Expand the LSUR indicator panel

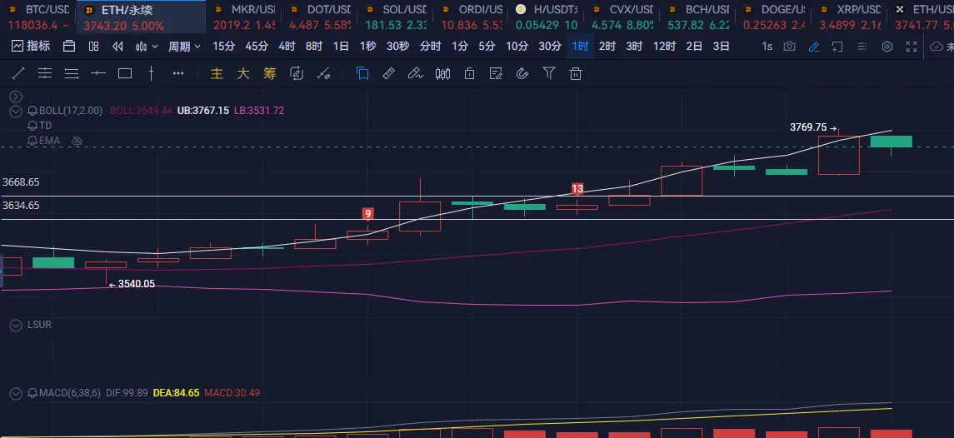pyautogui.click(x=16, y=325)
